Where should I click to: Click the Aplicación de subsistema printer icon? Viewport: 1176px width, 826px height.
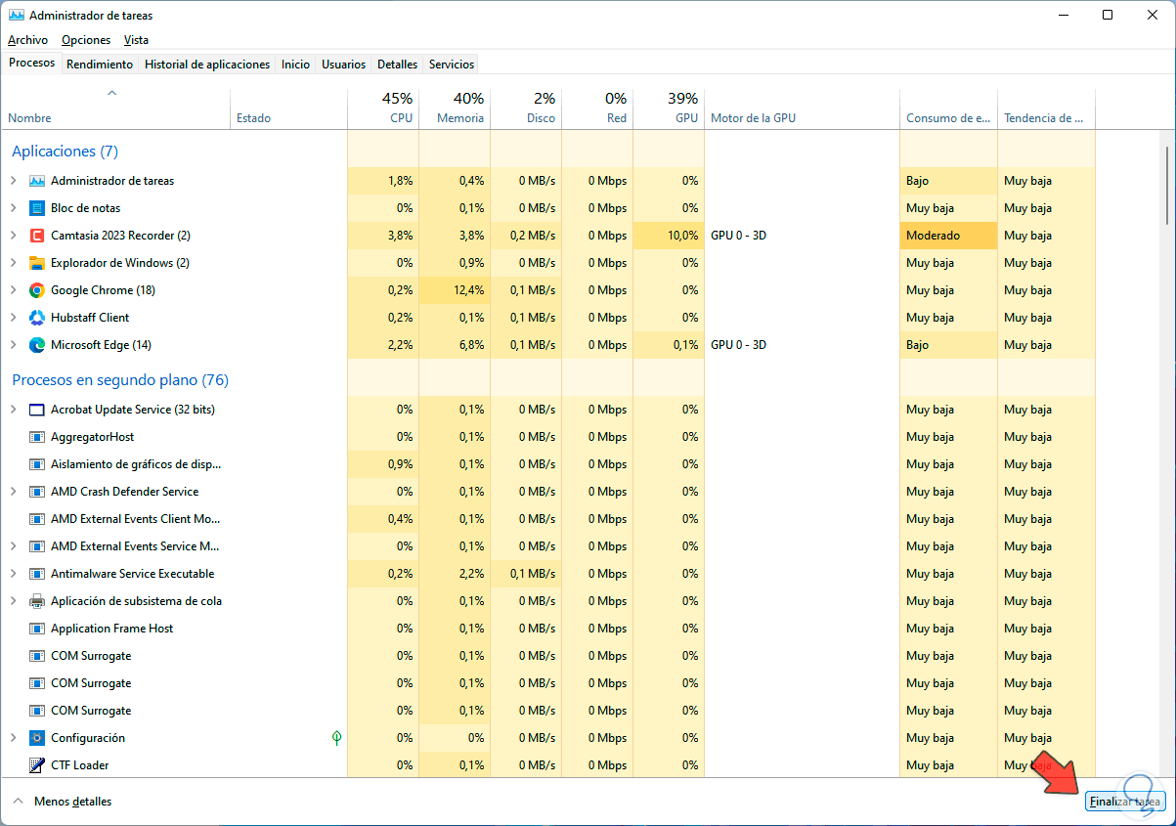(x=37, y=601)
